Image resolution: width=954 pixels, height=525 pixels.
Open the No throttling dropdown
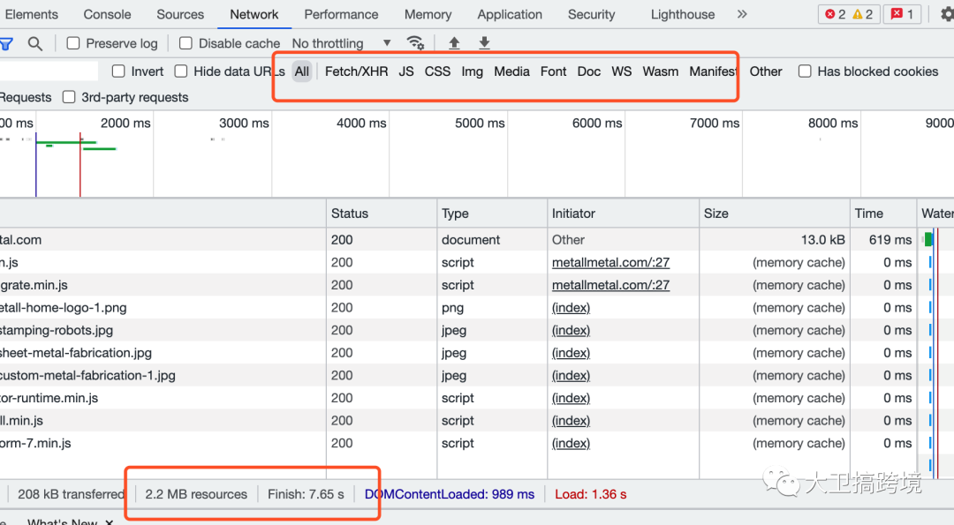pyautogui.click(x=341, y=43)
